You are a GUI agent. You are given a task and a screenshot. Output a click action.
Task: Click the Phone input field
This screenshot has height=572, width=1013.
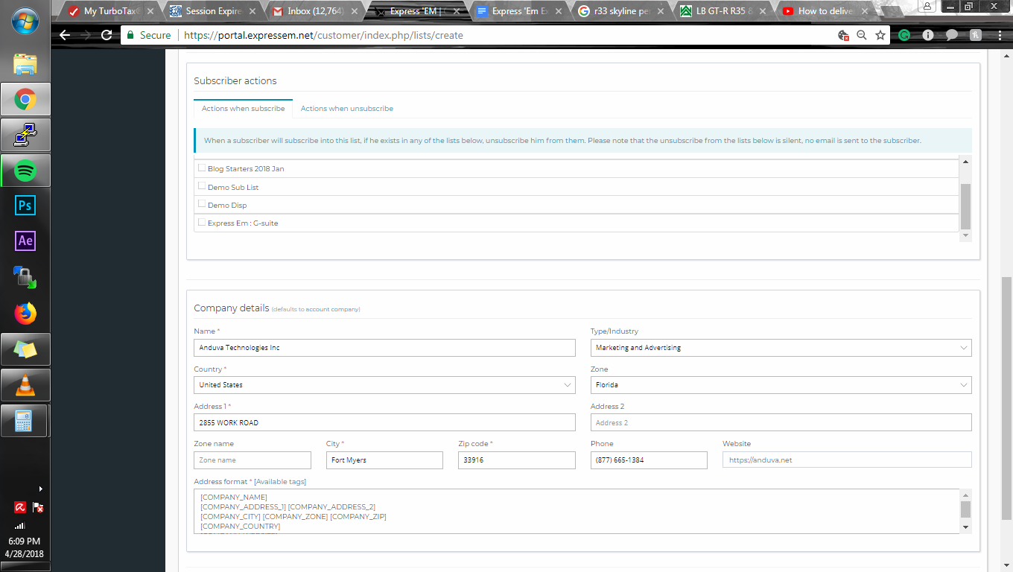(649, 460)
